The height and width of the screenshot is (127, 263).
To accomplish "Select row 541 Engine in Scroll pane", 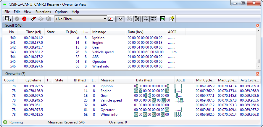I will 129,43.
